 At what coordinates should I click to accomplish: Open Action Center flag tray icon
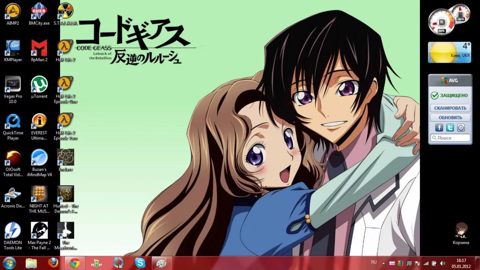click(x=417, y=263)
